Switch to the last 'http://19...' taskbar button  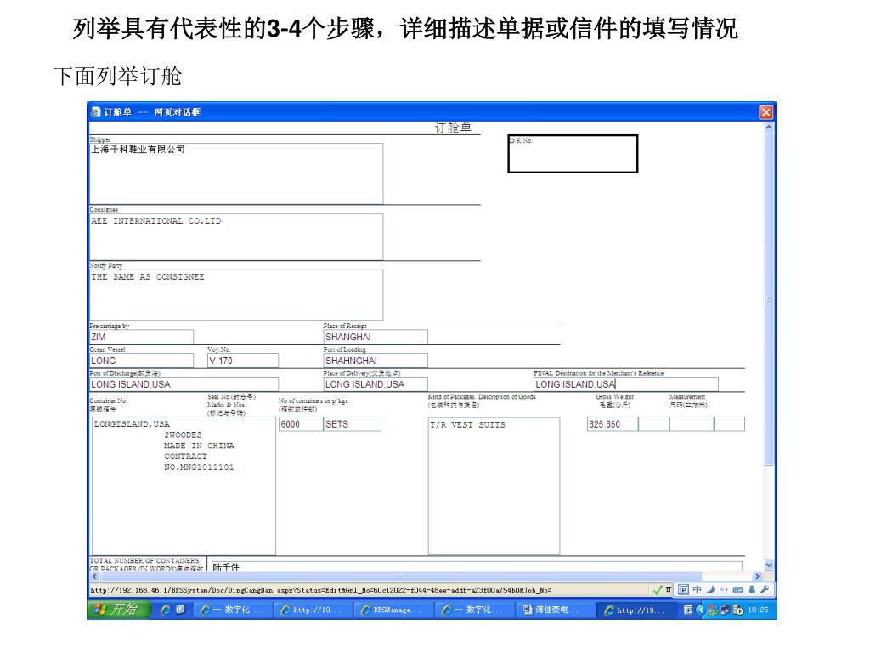[x=637, y=610]
